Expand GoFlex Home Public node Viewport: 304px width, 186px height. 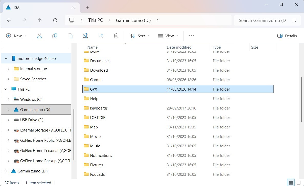[x=8, y=140]
